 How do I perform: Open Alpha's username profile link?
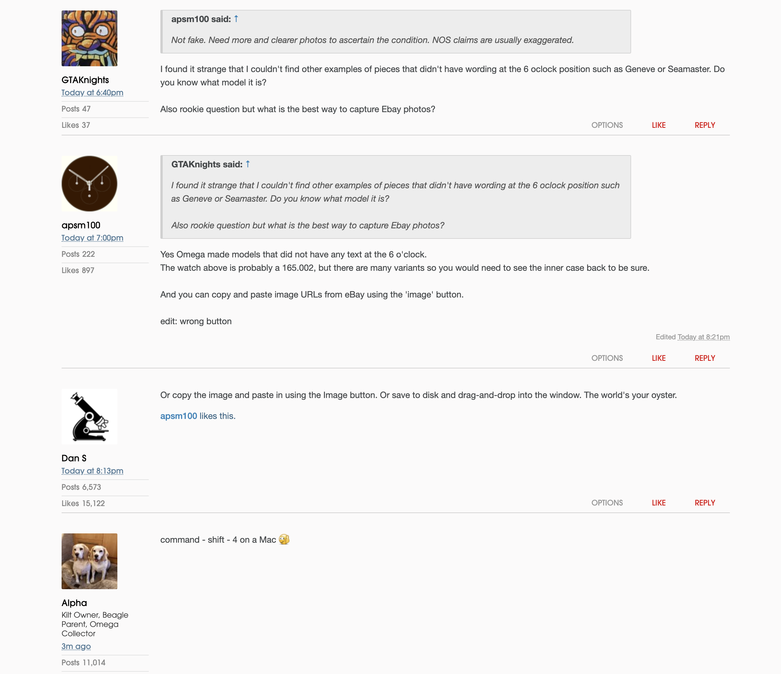(x=74, y=603)
